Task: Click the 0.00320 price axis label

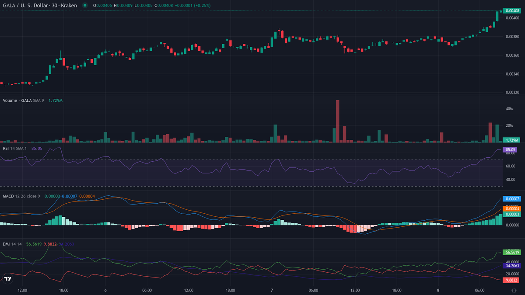Action: [x=512, y=92]
